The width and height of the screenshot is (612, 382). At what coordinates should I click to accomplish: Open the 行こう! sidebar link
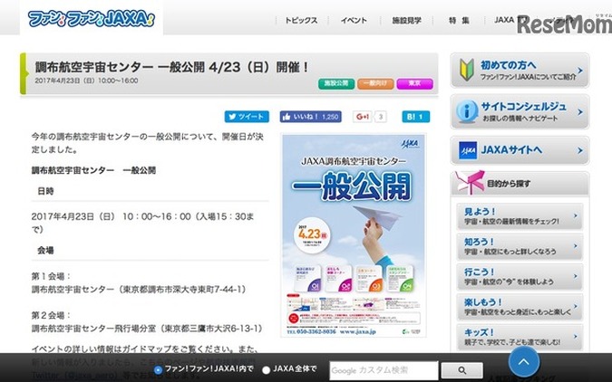pyautogui.click(x=520, y=277)
